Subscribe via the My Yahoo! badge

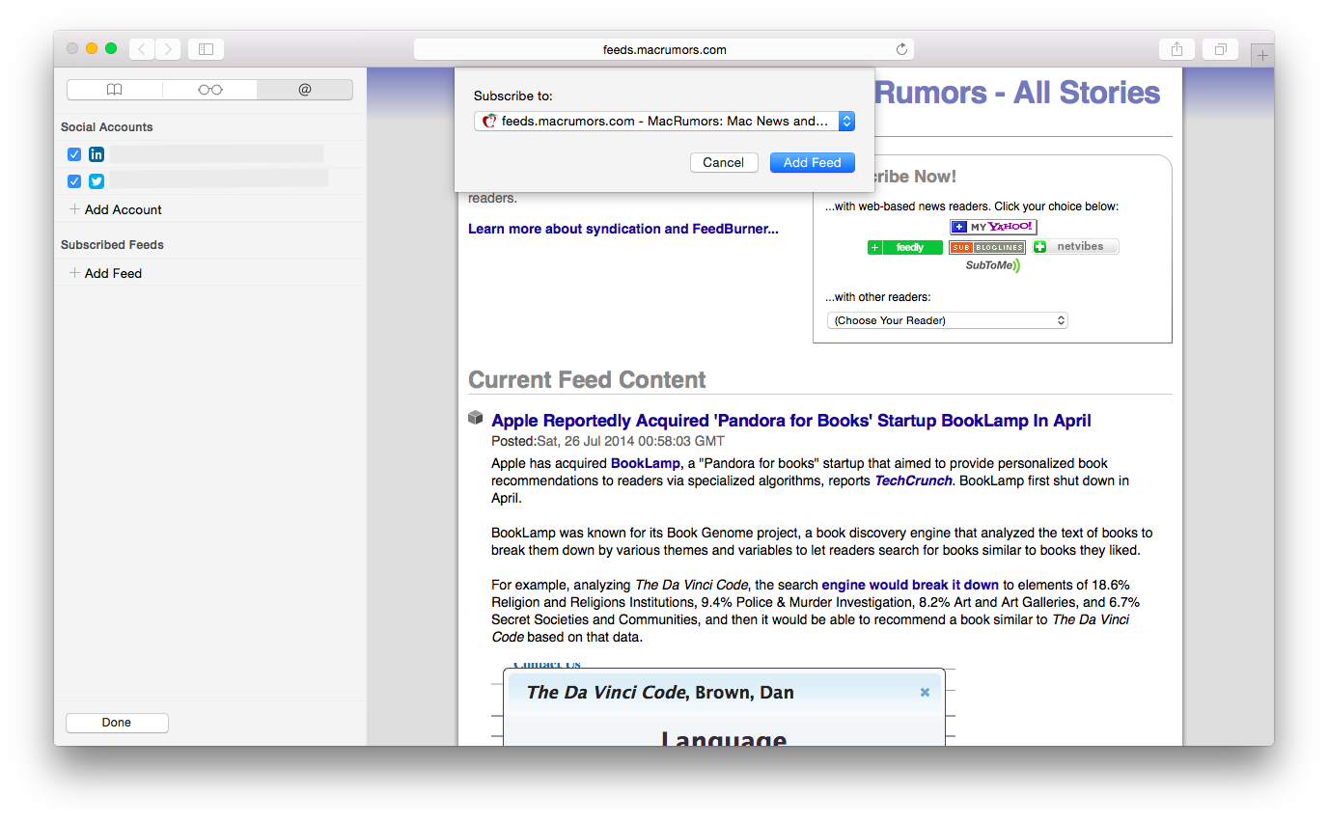click(x=993, y=227)
